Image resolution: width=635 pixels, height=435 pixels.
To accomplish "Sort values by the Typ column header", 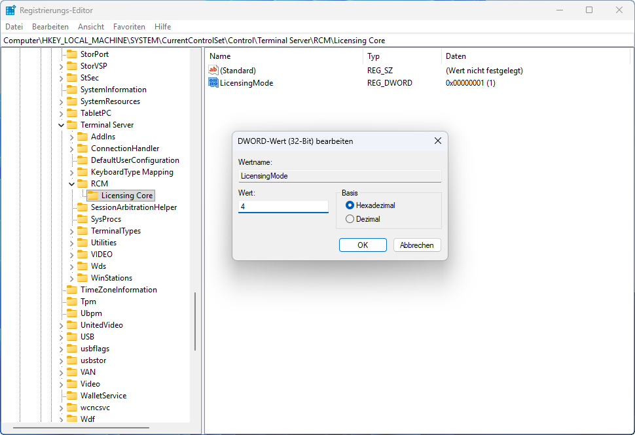I will click(x=402, y=56).
